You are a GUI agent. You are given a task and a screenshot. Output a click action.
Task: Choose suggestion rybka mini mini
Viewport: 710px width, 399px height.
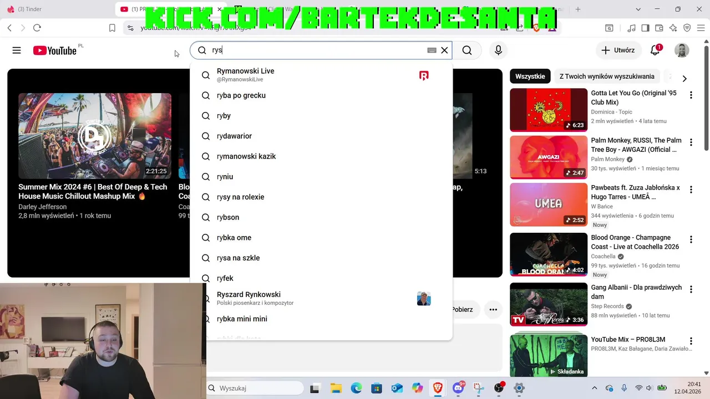[x=321, y=319]
